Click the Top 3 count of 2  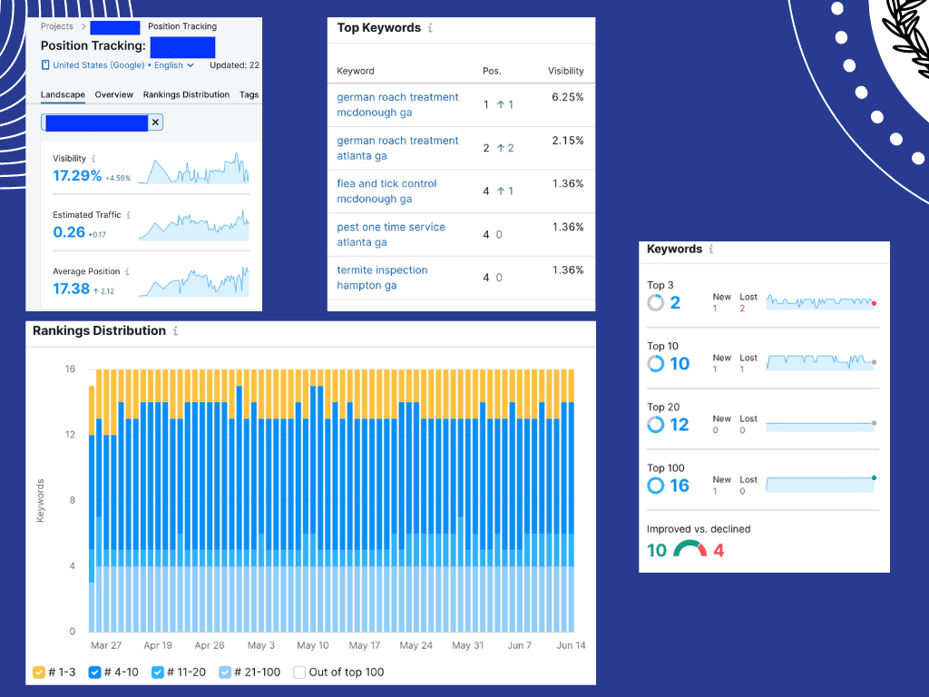coord(675,303)
